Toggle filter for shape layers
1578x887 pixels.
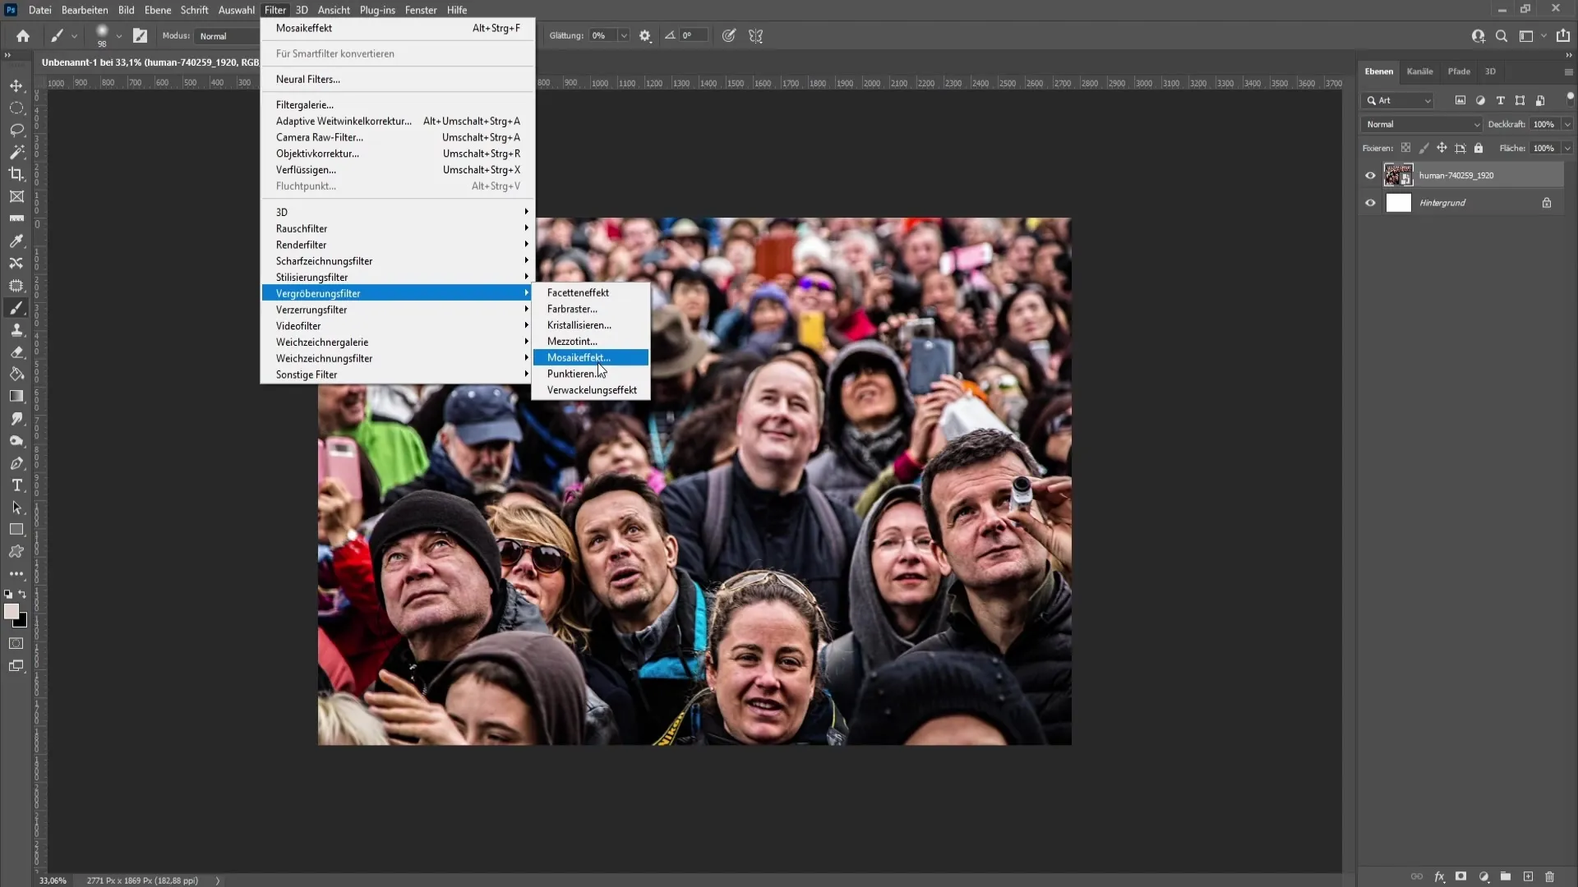(x=1520, y=100)
